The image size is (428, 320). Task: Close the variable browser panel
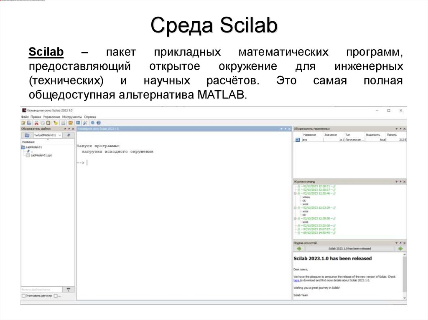(x=405, y=129)
